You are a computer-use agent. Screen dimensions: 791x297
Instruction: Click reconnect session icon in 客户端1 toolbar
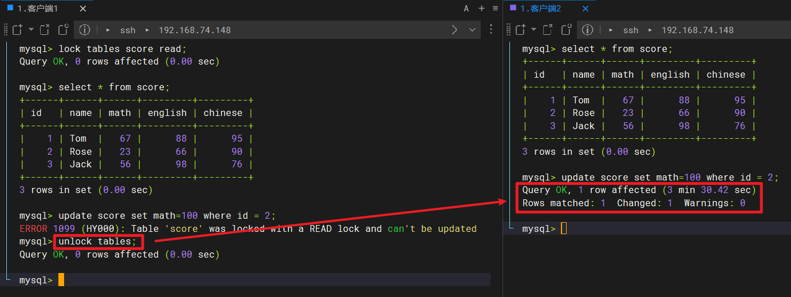[63, 30]
